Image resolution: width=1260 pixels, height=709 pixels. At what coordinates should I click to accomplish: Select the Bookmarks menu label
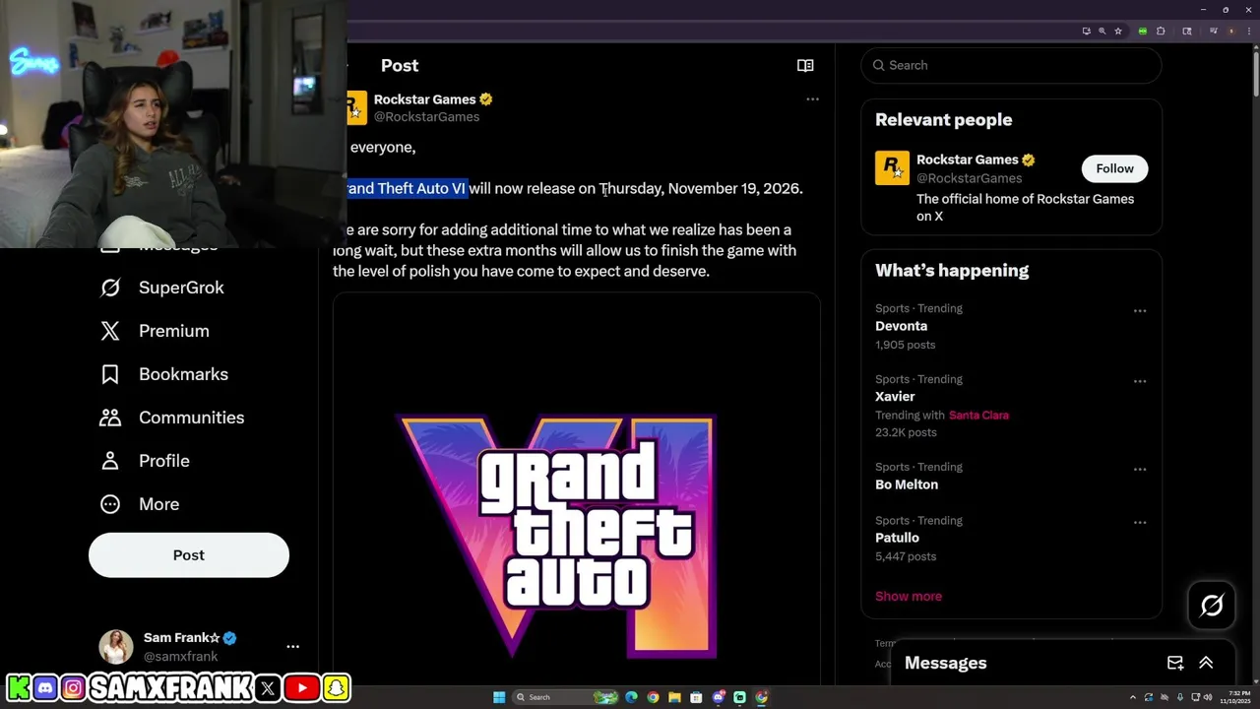[183, 374]
